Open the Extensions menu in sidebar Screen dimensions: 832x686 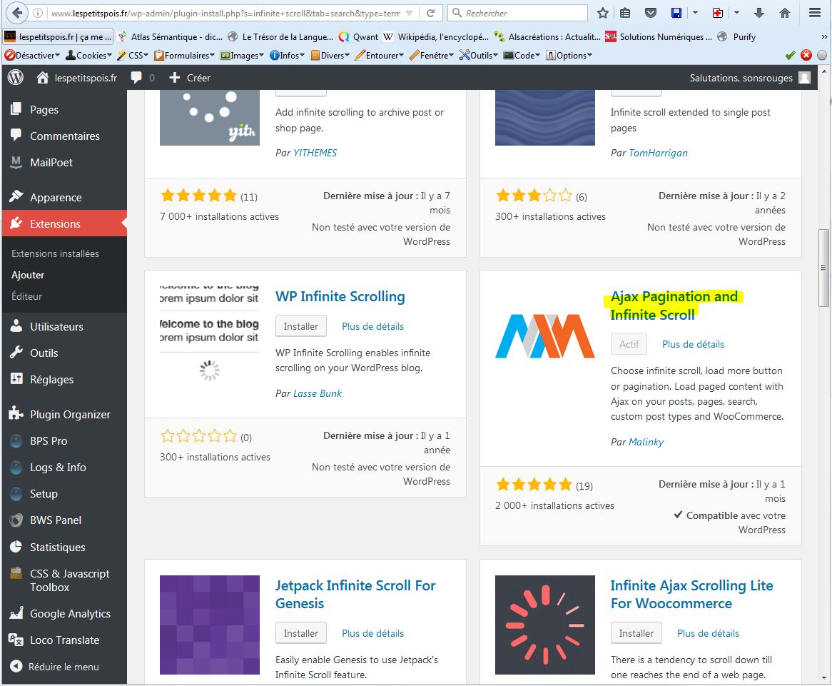pos(55,224)
